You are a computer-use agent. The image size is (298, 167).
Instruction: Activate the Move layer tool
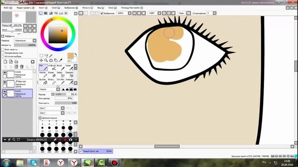point(41,60)
